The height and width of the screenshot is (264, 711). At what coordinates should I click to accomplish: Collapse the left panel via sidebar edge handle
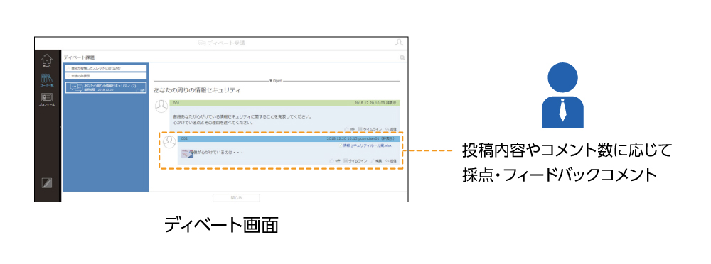point(60,127)
